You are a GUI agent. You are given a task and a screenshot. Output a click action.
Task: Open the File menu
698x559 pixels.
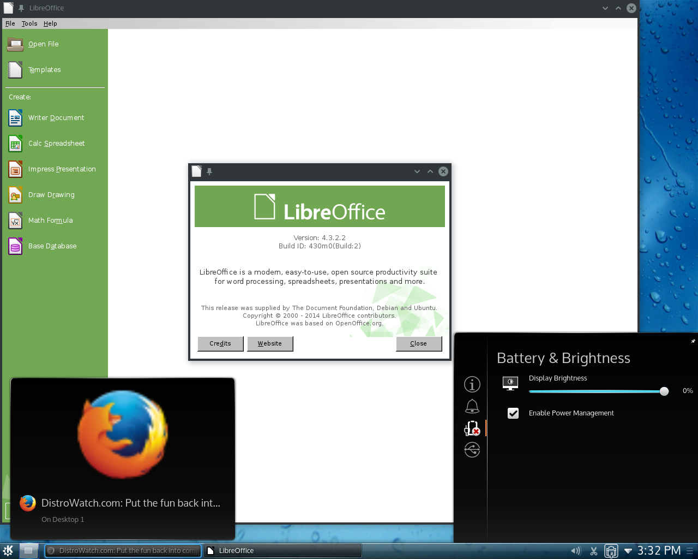(x=10, y=23)
